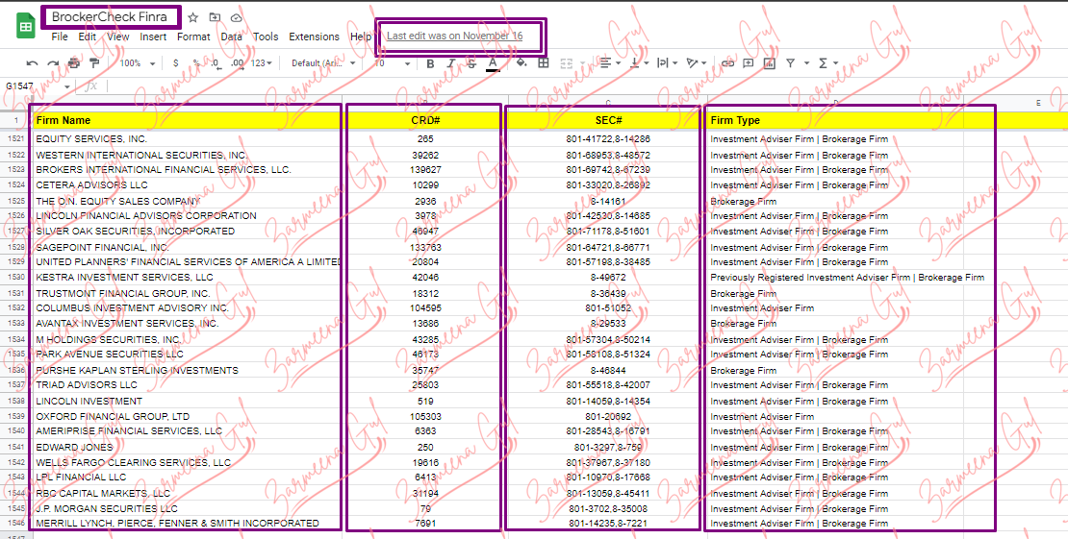Screen dimensions: 1068x539
Task: Open the fill color bucket
Action: click(x=521, y=63)
